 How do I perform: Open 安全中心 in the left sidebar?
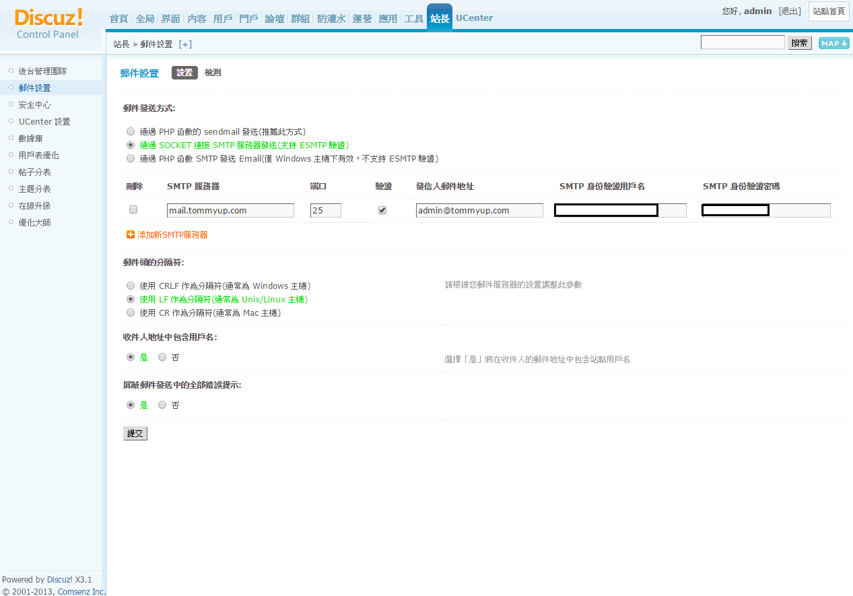34,105
